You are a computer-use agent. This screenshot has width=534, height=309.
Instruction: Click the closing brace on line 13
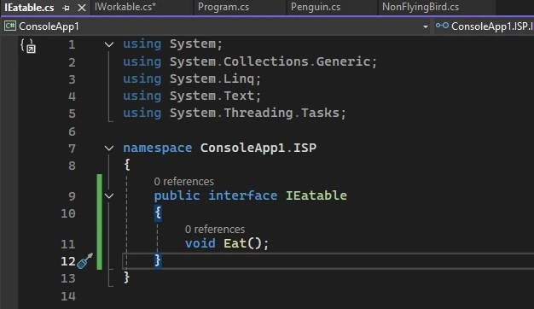coord(127,277)
